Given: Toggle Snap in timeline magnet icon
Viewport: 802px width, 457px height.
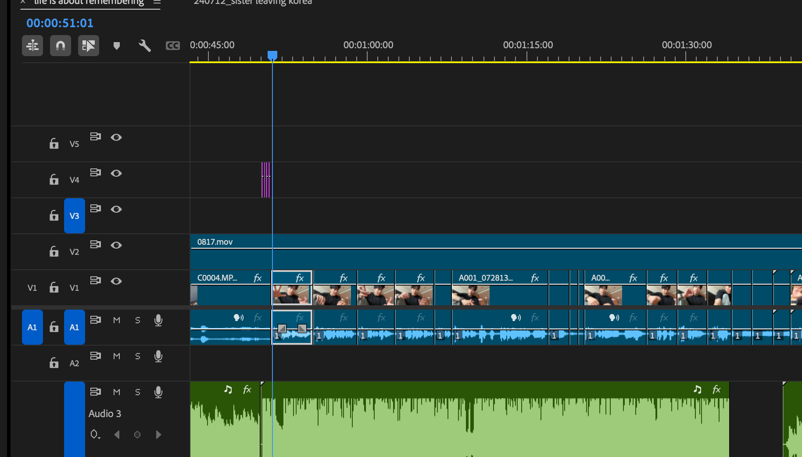Looking at the screenshot, I should [61, 46].
